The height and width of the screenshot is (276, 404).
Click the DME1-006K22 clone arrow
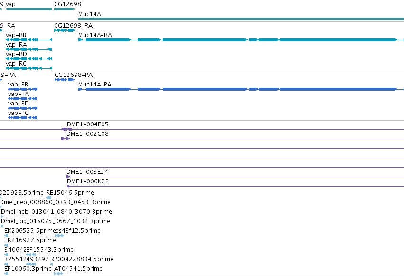pyautogui.click(x=68, y=186)
